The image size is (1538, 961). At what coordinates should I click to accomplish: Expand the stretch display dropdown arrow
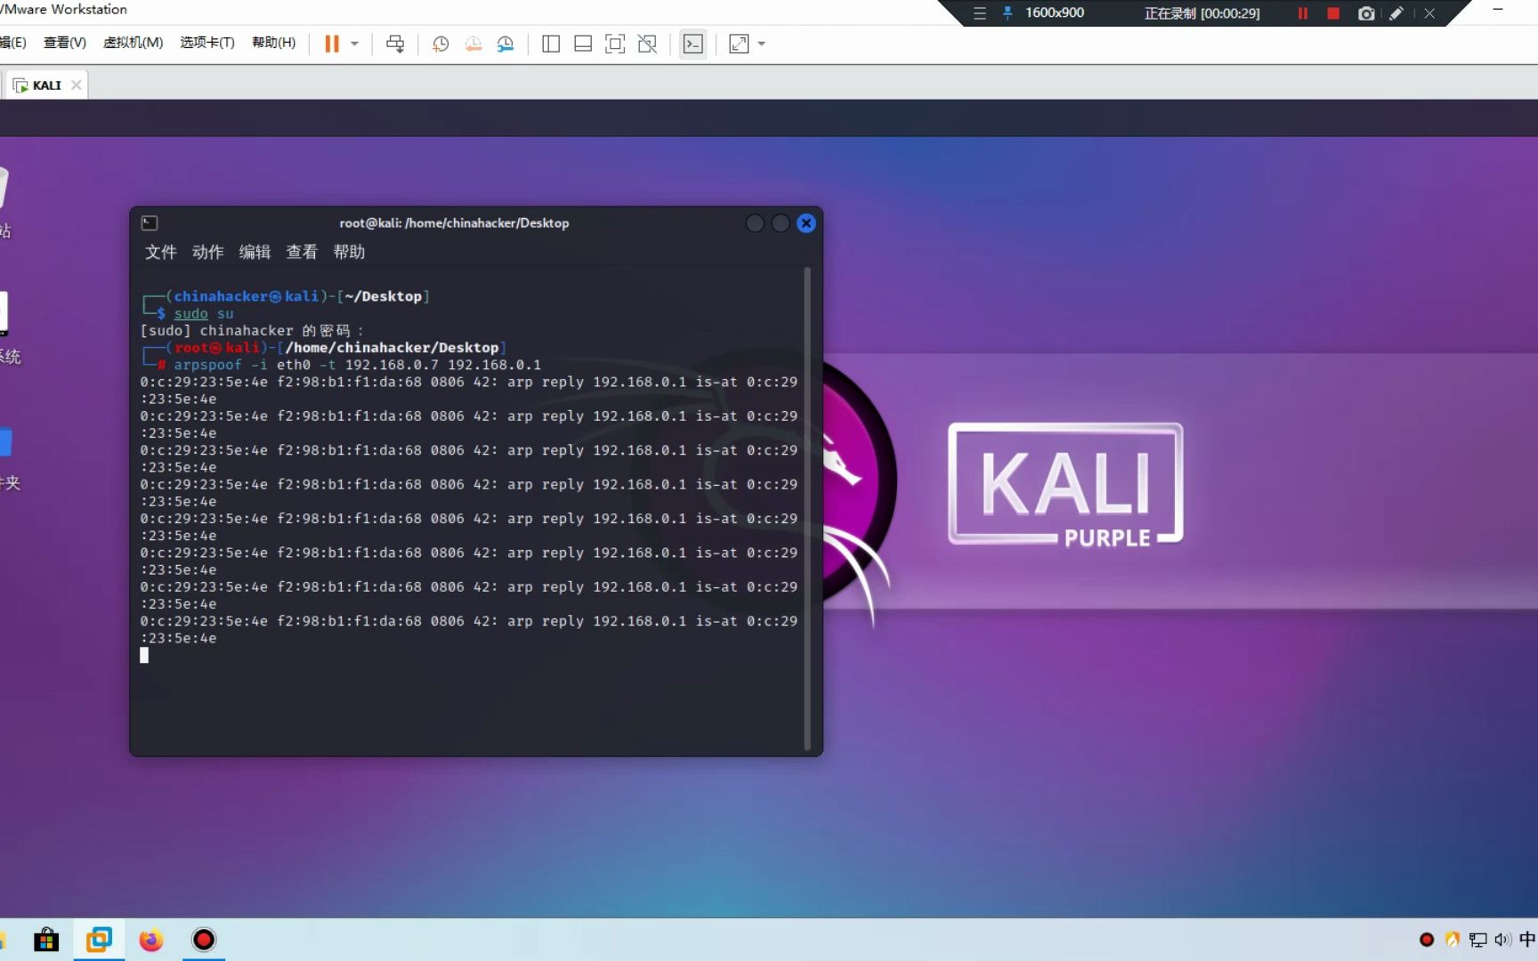(x=761, y=44)
